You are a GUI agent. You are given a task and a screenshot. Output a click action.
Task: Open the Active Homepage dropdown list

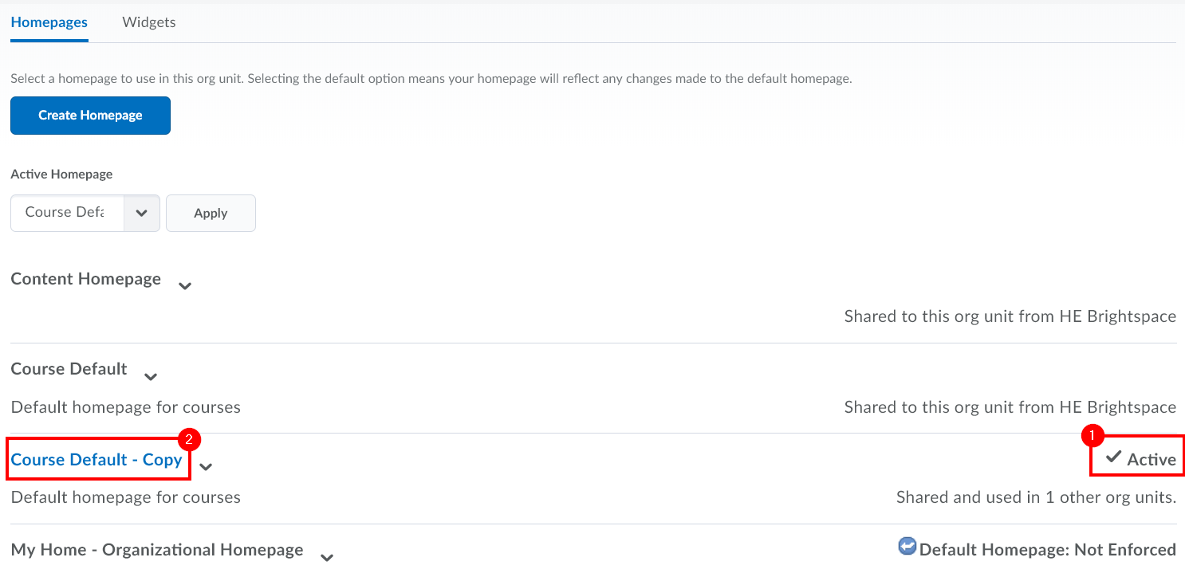[85, 213]
